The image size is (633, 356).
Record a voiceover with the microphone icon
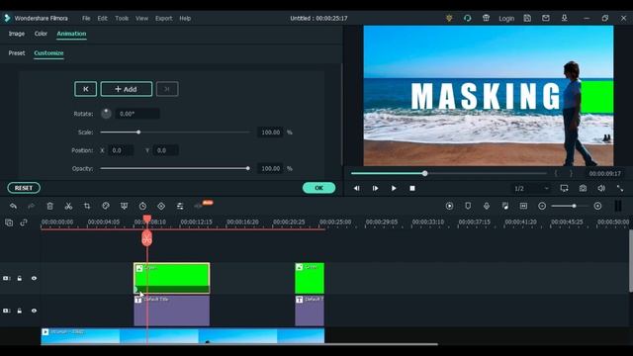pyautogui.click(x=487, y=206)
